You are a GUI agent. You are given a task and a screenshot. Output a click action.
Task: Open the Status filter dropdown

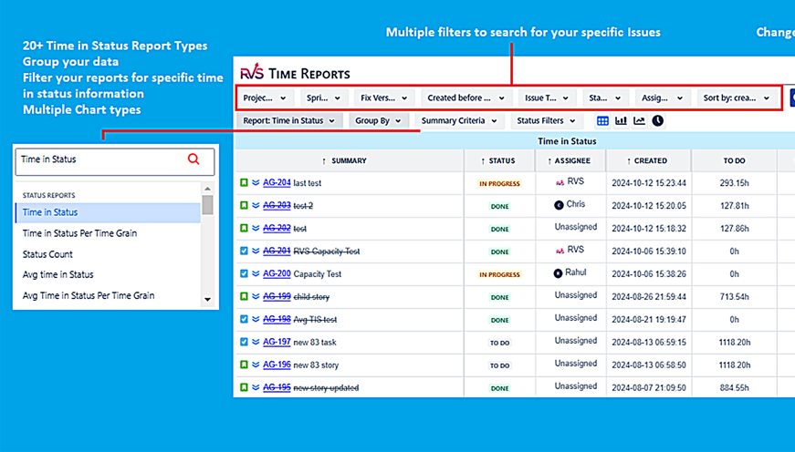(605, 98)
